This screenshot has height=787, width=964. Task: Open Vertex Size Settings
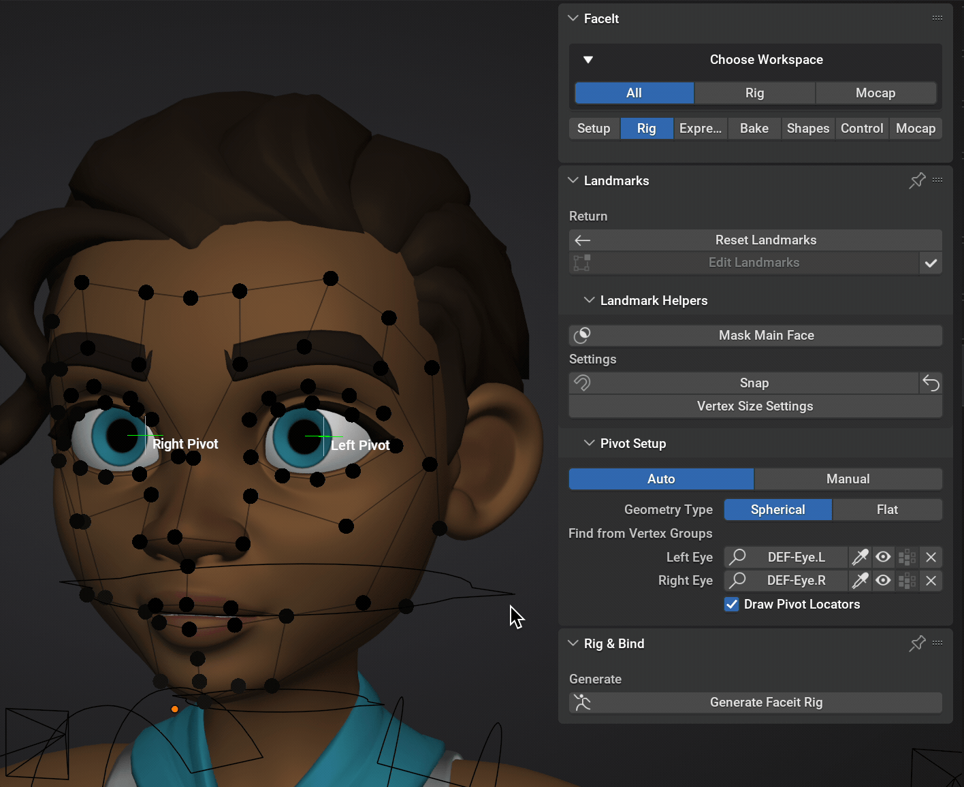(x=754, y=406)
